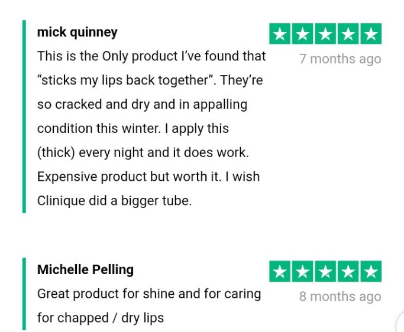
Task: Click fourth star of Michelle Pelling's rating
Action: pos(348,271)
